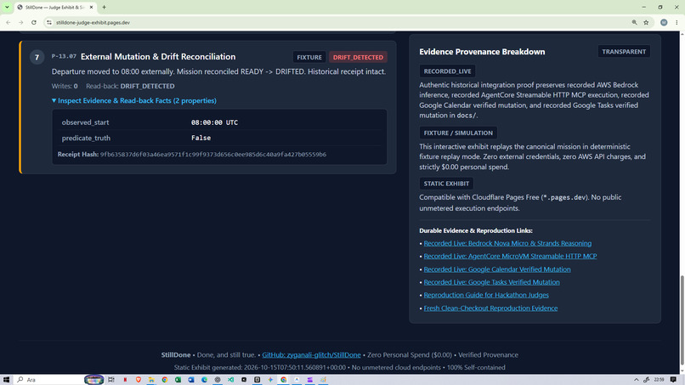The width and height of the screenshot is (685, 385).
Task: Open the tab search dropdown arrow
Action: tap(7, 7)
